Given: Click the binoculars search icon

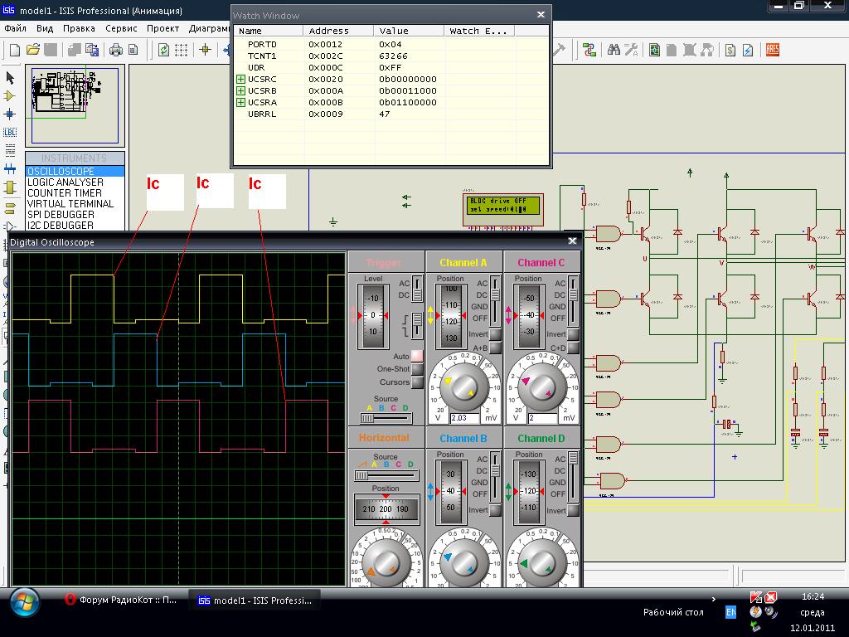Looking at the screenshot, I should 614,50.
